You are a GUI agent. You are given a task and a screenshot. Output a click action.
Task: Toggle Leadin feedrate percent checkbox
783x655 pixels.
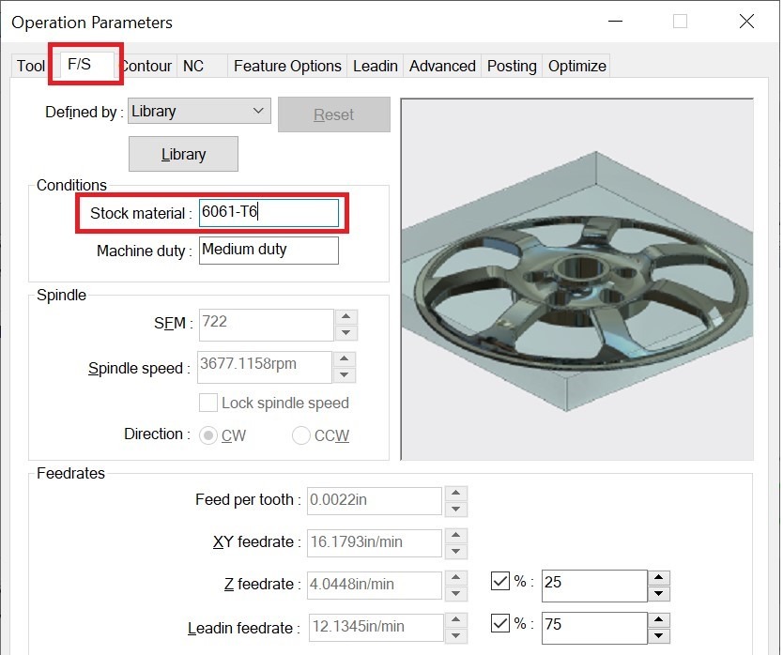[499, 623]
